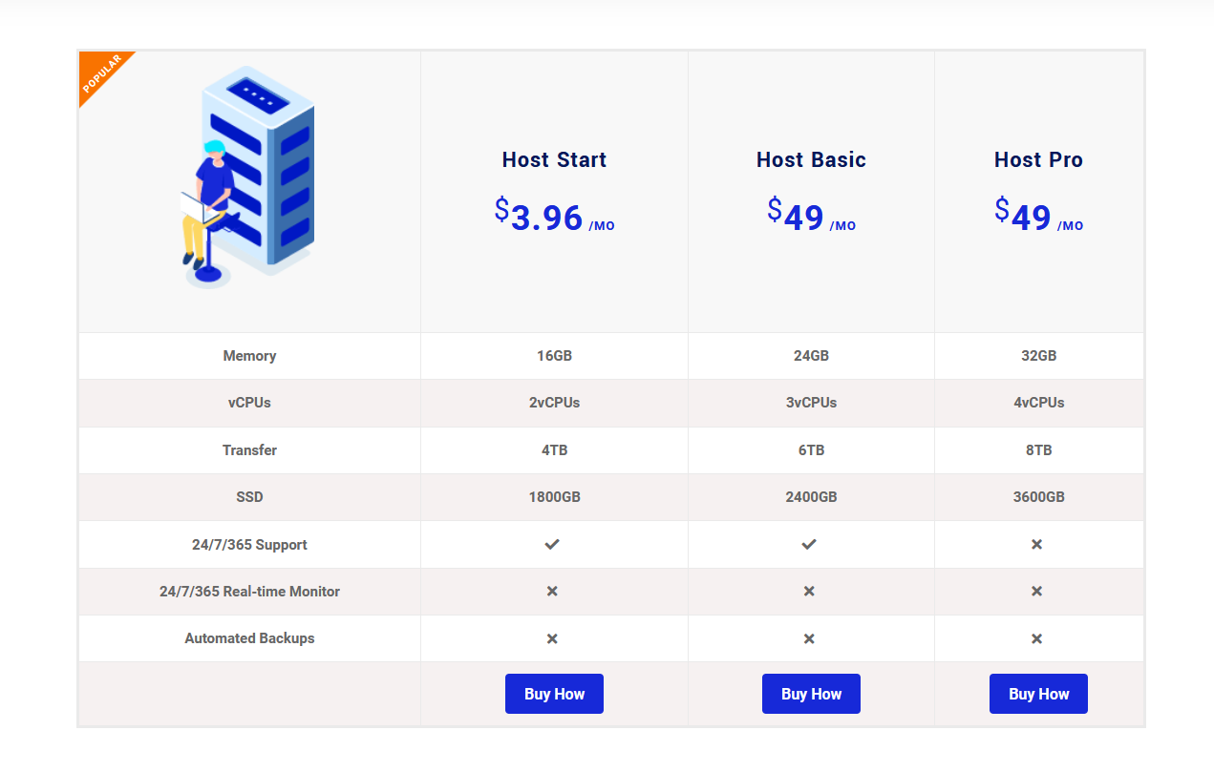Image resolution: width=1214 pixels, height=772 pixels.
Task: Click the Host Start column header
Action: pyautogui.click(x=554, y=159)
